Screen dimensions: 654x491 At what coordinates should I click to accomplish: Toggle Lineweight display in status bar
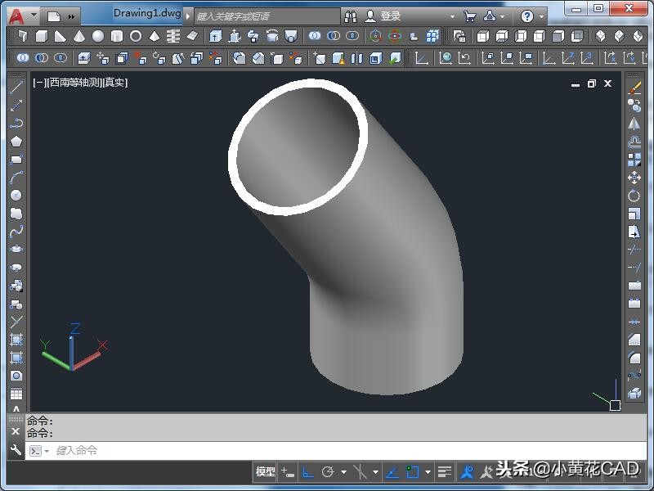point(445,472)
